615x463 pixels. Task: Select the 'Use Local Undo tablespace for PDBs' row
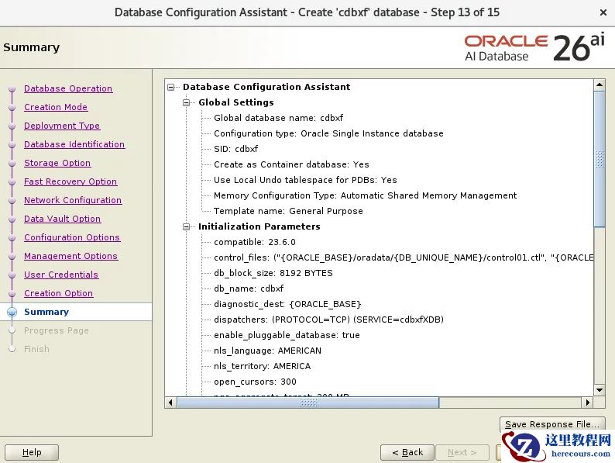tap(305, 180)
